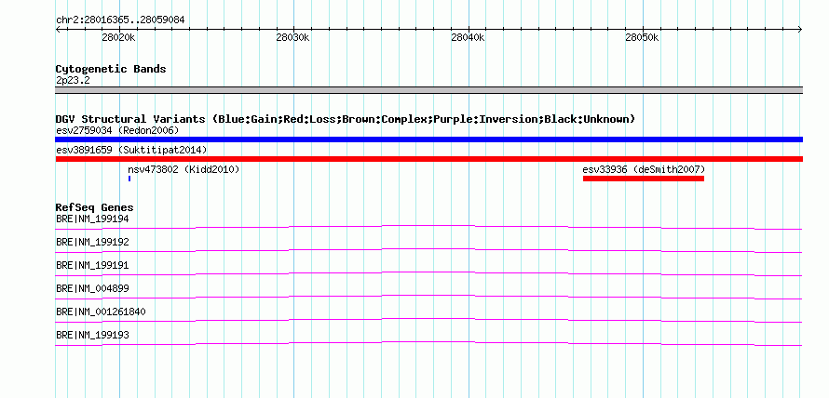
Task: Click the red esv3891659 loss variant bar
Action: (428, 159)
